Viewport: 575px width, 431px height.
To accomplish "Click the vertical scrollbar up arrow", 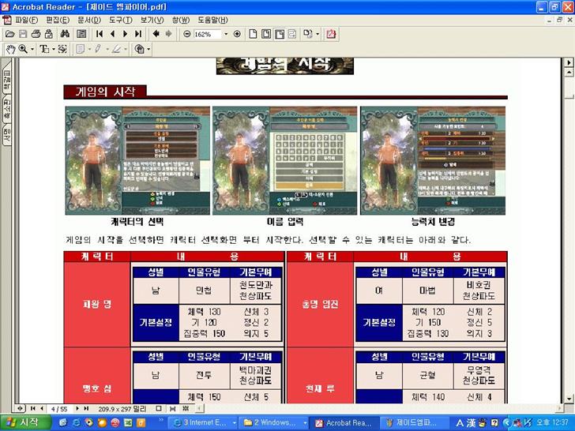I will tap(569, 73).
